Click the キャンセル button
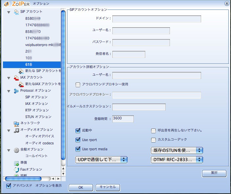231x194 pixels. 108,187
